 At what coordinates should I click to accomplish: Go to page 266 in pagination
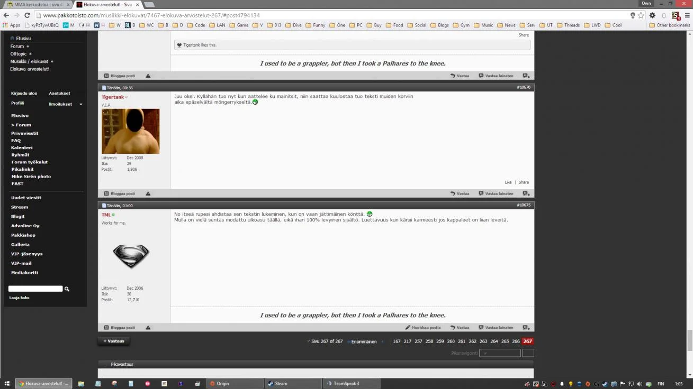coord(516,341)
